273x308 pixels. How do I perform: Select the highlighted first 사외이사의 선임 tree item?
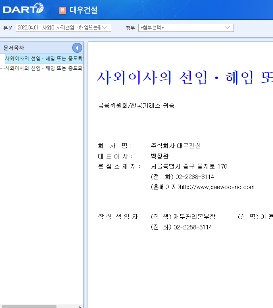coord(44,58)
